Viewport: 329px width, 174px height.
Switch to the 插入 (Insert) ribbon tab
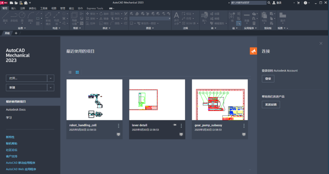[14, 8]
